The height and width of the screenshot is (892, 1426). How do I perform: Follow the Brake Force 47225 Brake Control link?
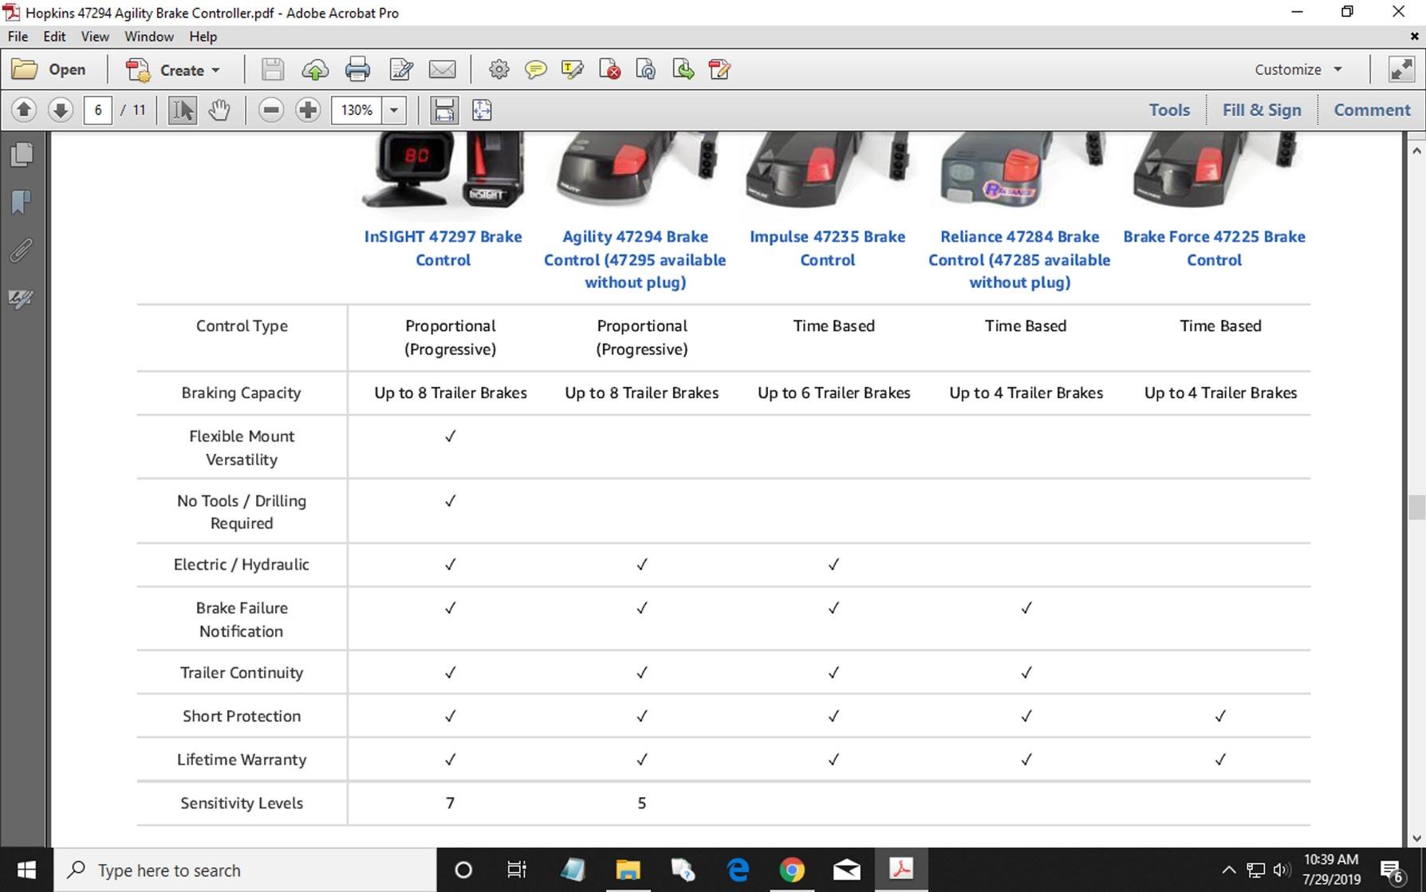coord(1214,248)
